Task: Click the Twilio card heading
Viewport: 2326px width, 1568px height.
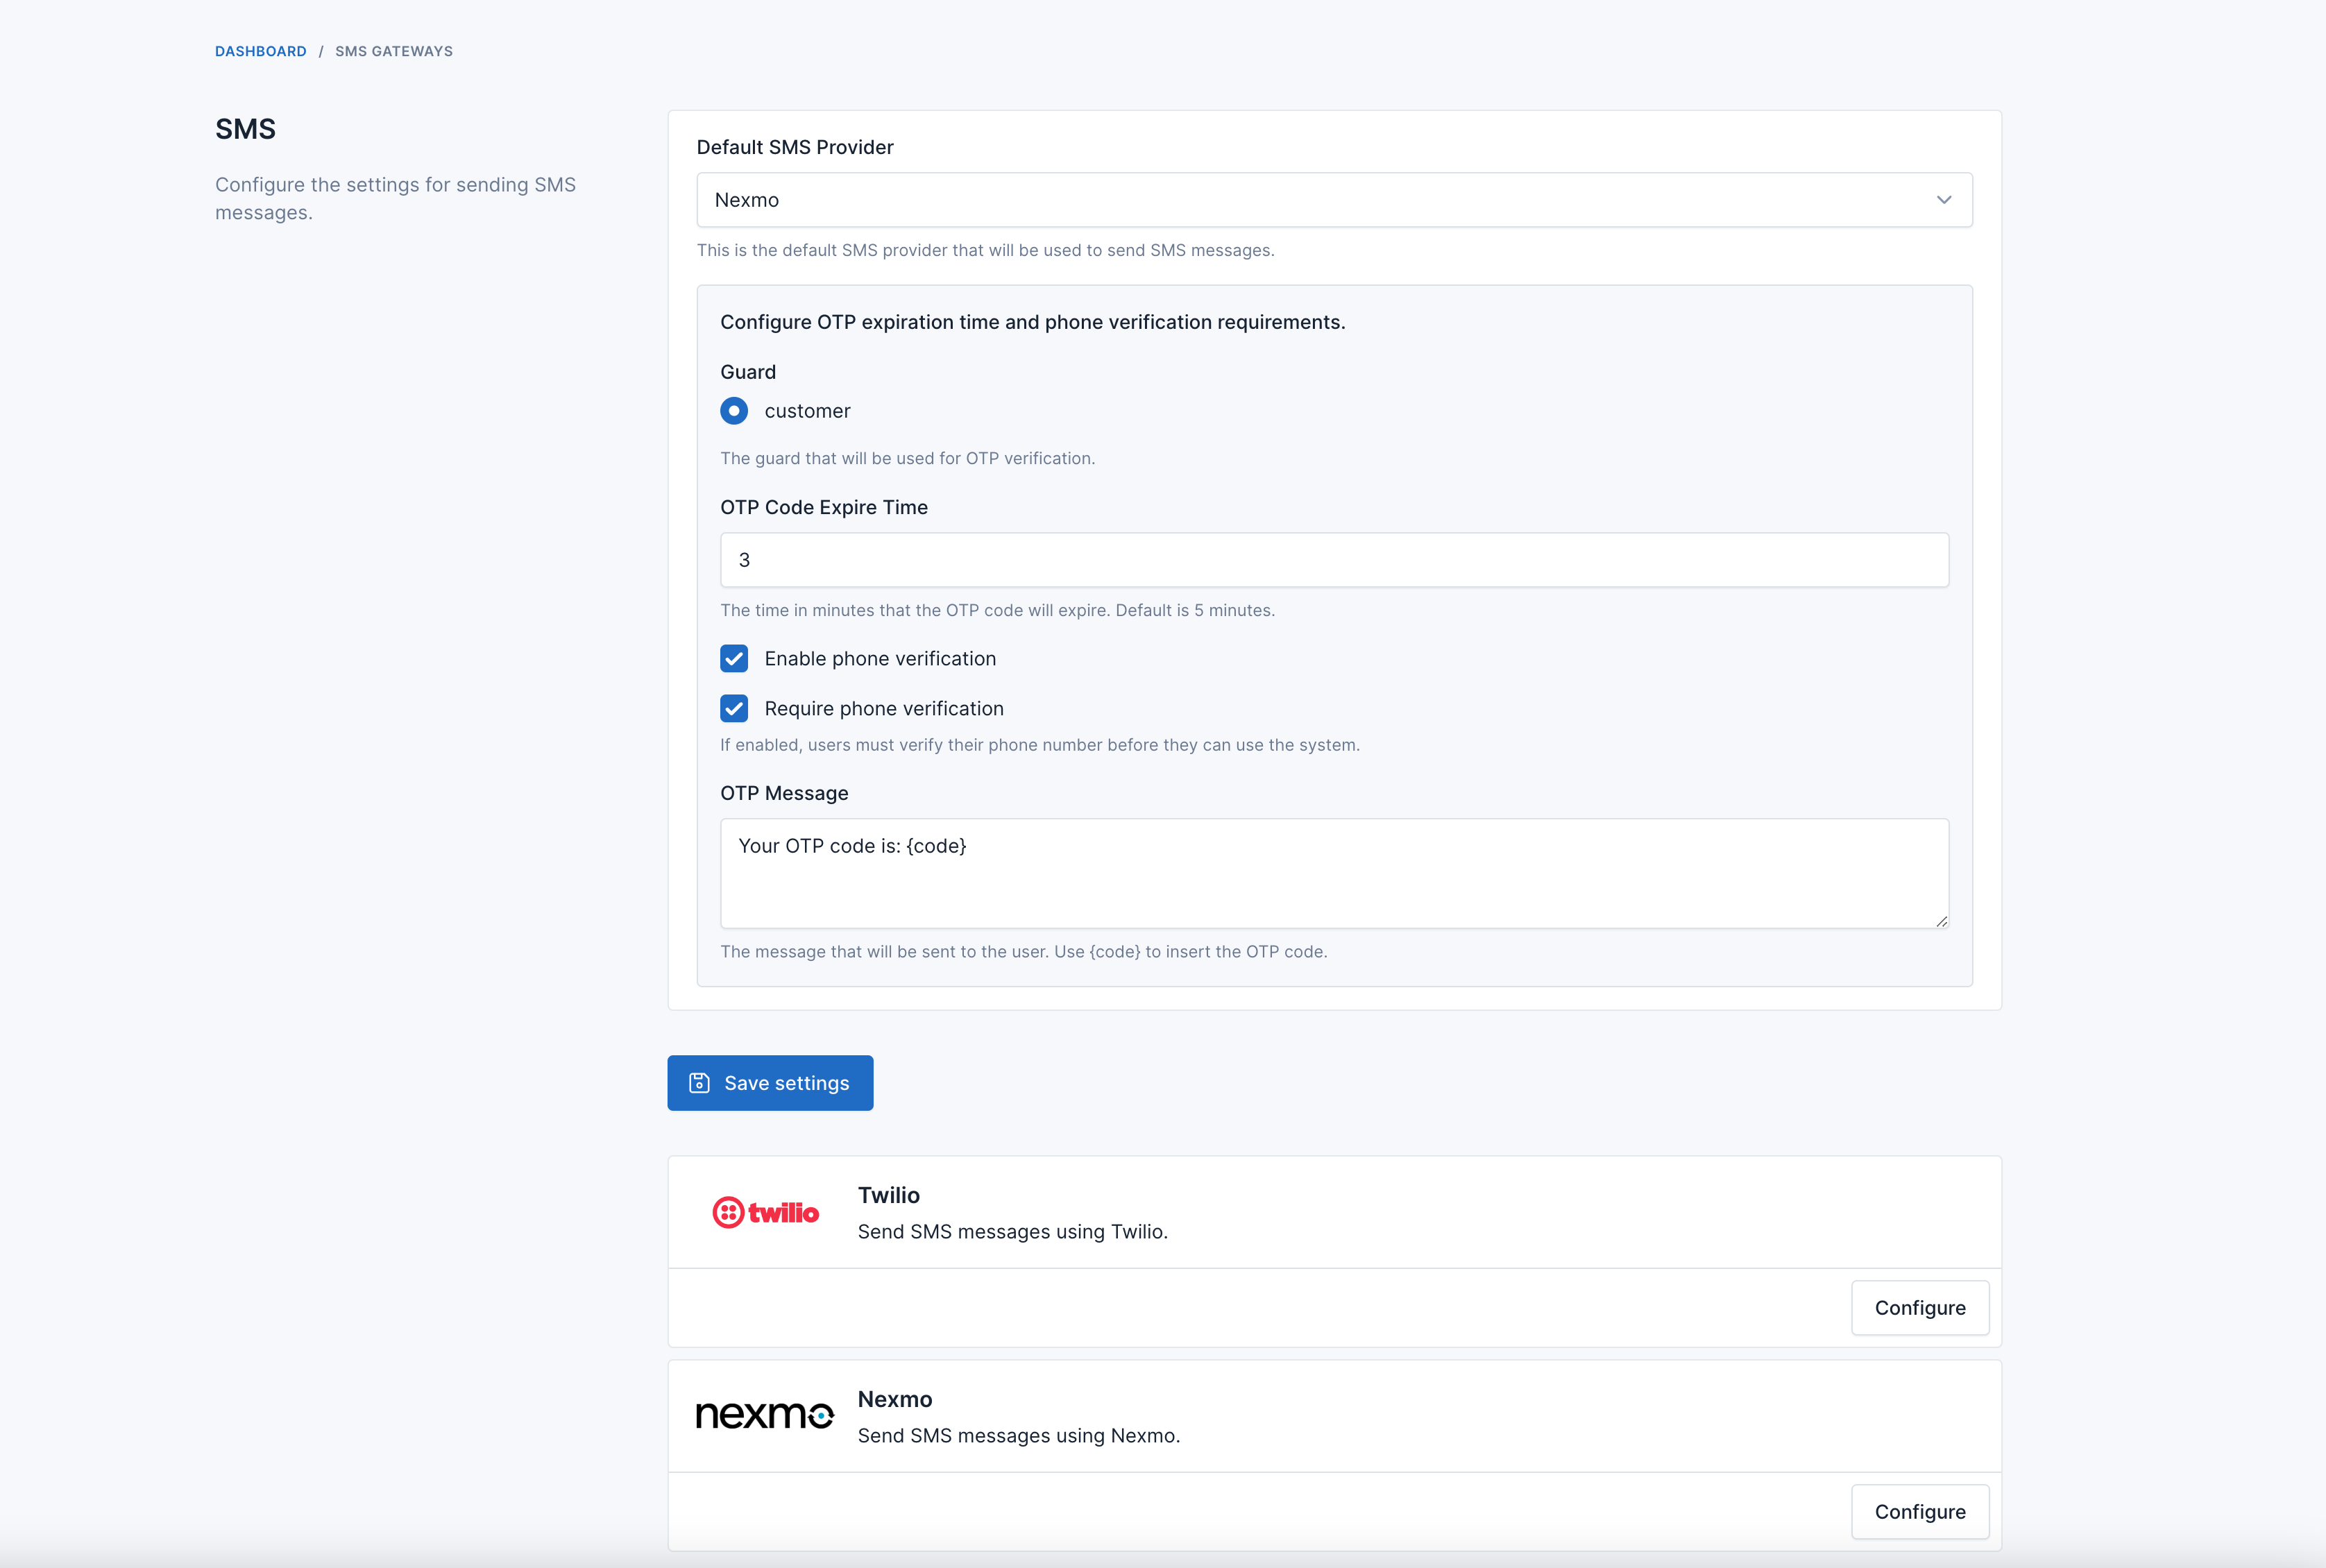Action: 888,1195
